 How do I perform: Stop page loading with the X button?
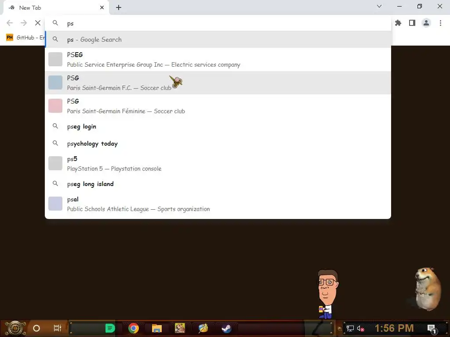(38, 23)
